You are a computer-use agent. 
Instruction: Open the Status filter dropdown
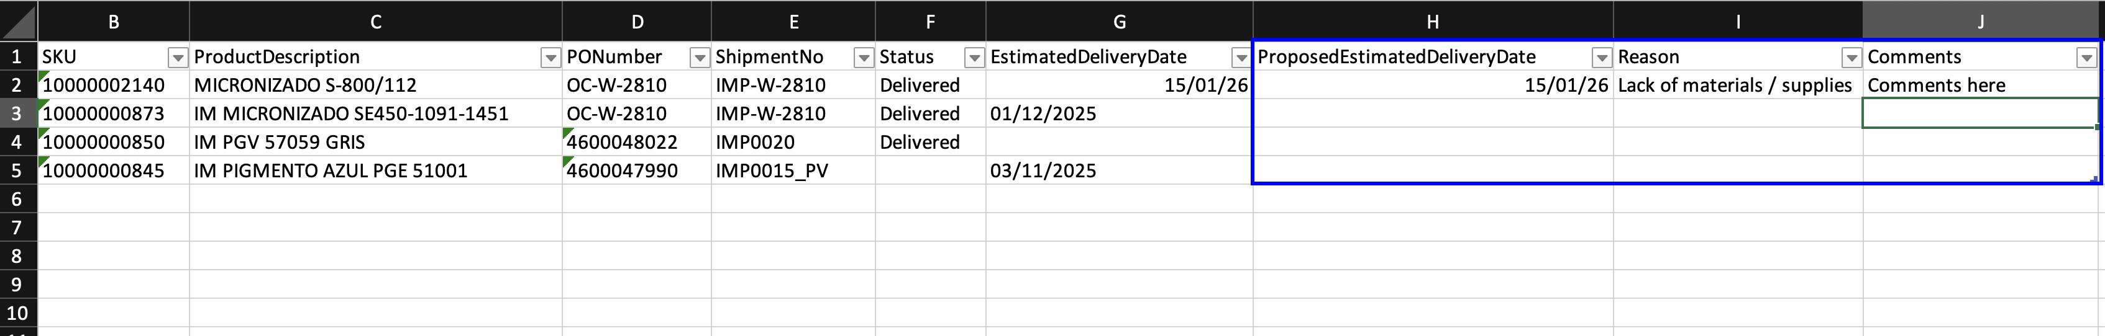974,58
